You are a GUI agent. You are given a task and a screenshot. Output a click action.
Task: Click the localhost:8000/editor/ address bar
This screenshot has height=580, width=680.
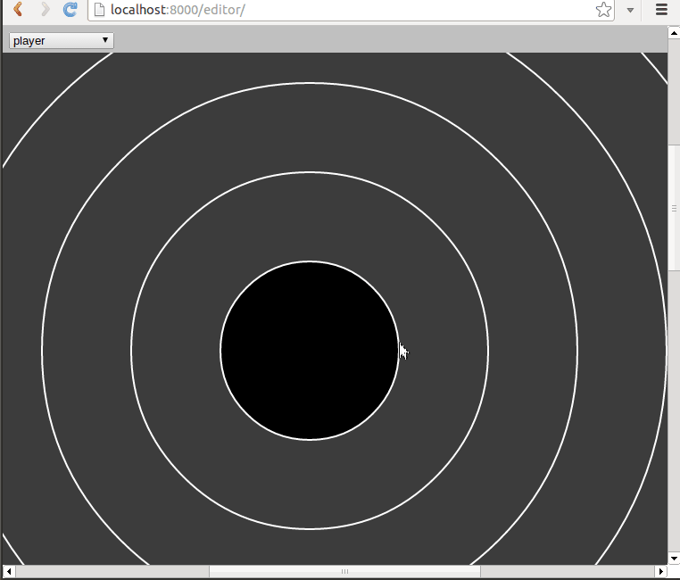coord(351,10)
